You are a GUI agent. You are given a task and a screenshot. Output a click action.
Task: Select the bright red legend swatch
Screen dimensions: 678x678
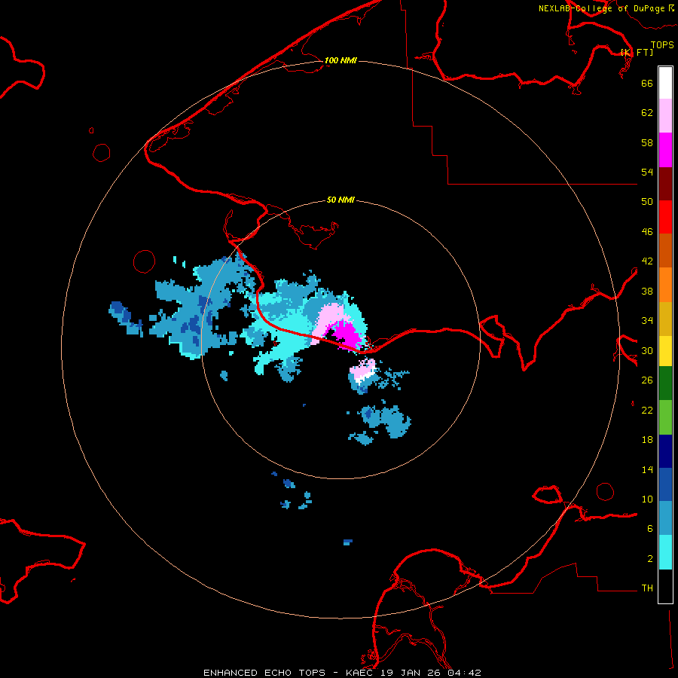tap(665, 217)
